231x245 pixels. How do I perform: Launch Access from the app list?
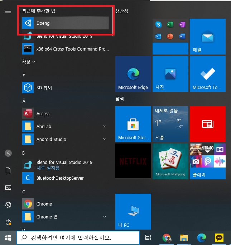click(x=65, y=114)
